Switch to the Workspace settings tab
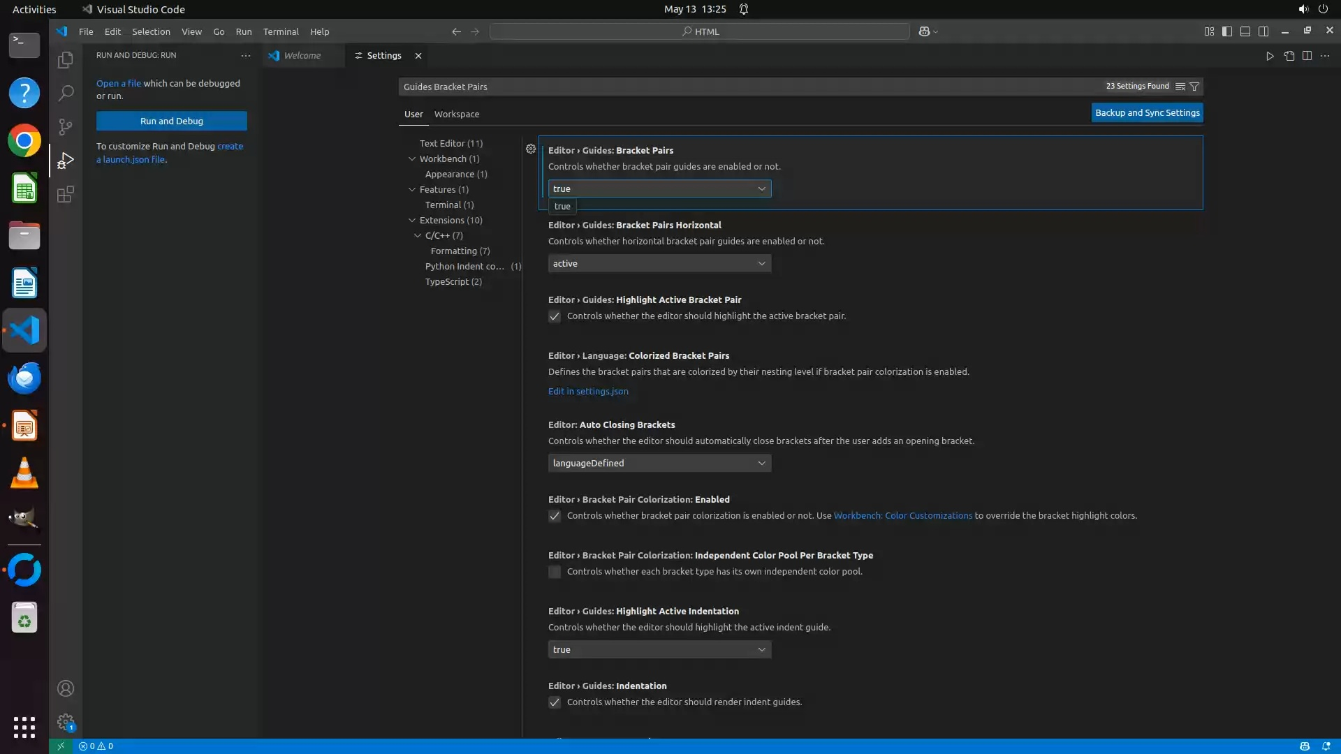1341x754 pixels. (456, 114)
